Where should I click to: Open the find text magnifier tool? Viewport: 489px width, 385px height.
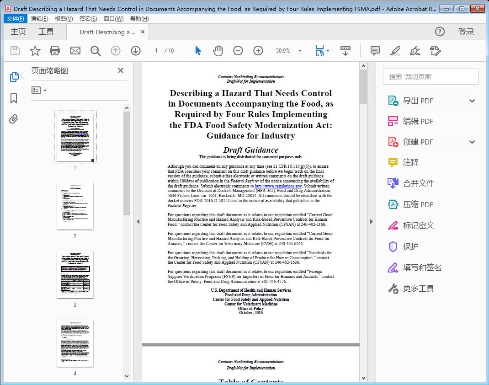[96, 51]
